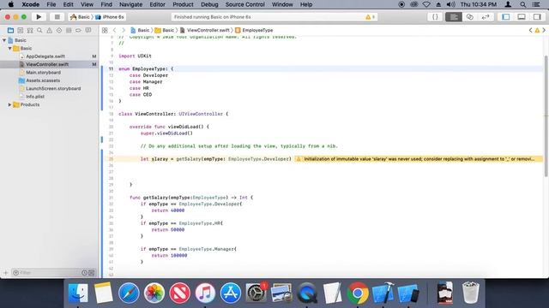Open the Edit menu
The height and width of the screenshot is (308, 549).
pyautogui.click(x=69, y=4)
